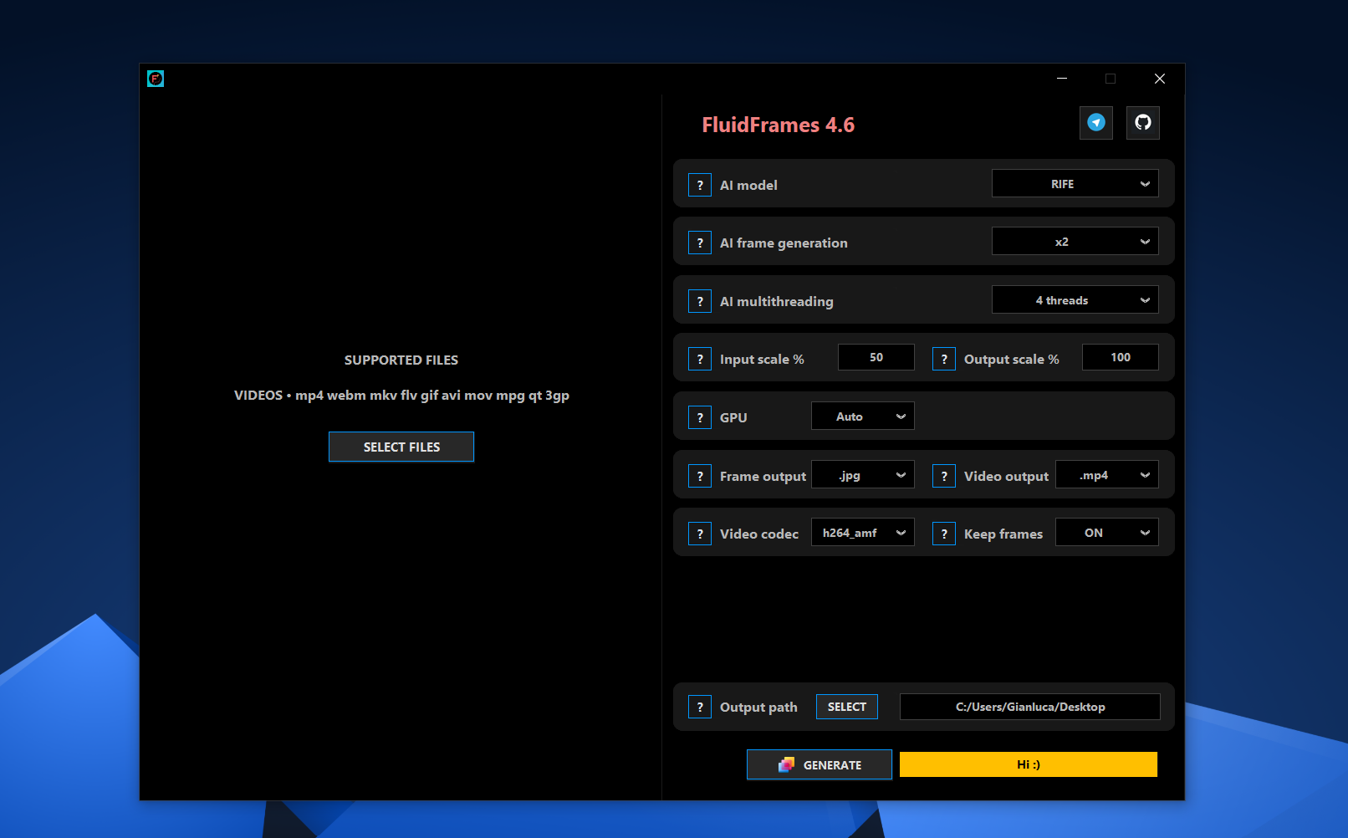Toggle Keep frames ON dropdown
The height and width of the screenshot is (838, 1348).
1106,533
